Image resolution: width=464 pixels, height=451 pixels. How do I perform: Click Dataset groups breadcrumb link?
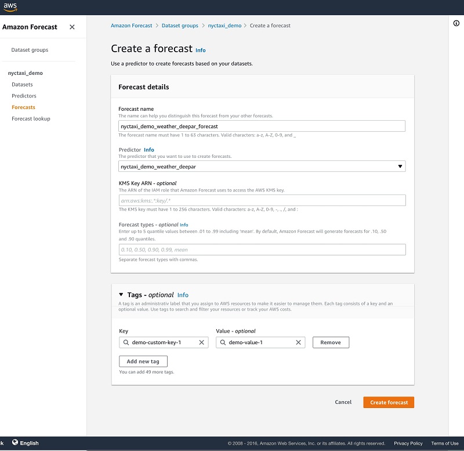click(180, 26)
